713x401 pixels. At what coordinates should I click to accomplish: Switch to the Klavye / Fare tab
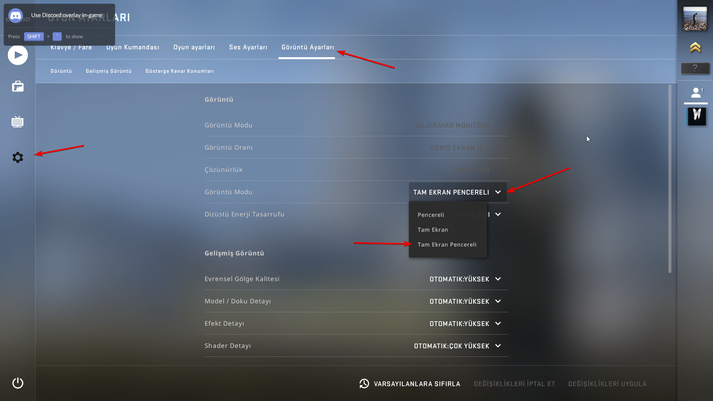pyautogui.click(x=71, y=47)
